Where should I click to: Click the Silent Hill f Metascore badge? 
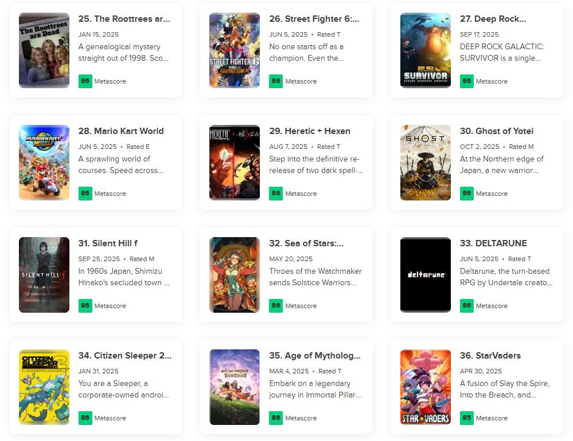coord(85,306)
